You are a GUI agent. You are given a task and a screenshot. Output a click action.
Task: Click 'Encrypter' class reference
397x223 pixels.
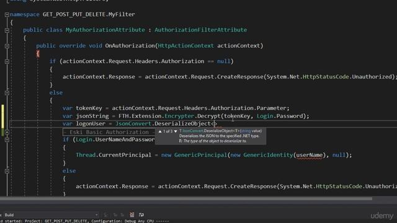tap(179, 116)
